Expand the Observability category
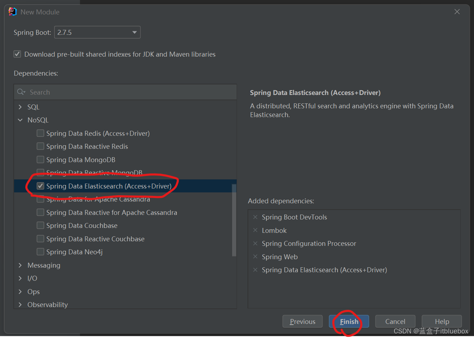 point(20,305)
